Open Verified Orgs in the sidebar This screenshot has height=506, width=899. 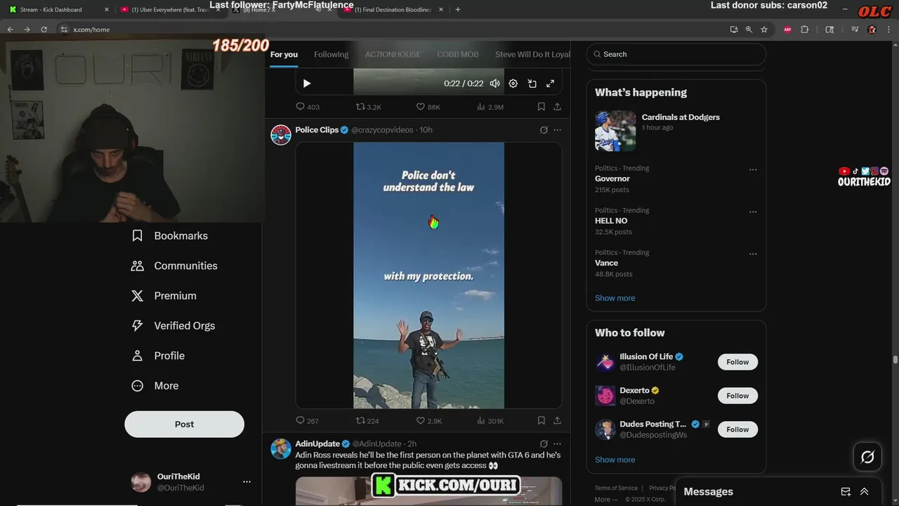[x=173, y=326]
